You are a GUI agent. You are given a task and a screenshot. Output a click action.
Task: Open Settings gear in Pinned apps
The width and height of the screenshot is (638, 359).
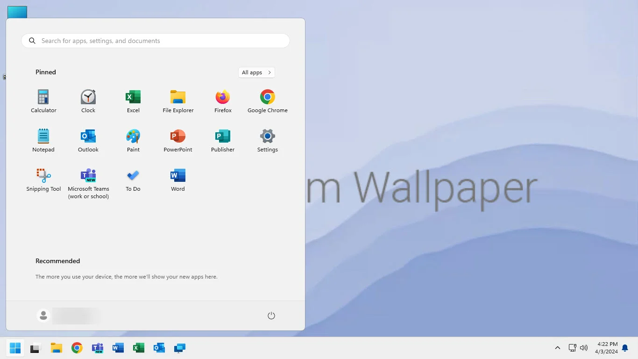coord(268,140)
